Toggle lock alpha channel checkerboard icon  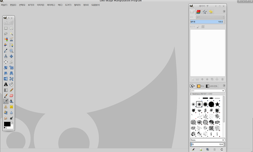[x=203, y=27]
